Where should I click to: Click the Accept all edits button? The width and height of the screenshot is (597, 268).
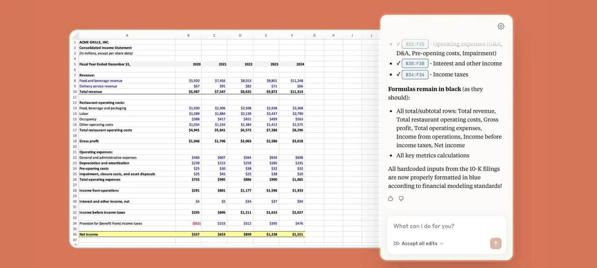(419, 243)
